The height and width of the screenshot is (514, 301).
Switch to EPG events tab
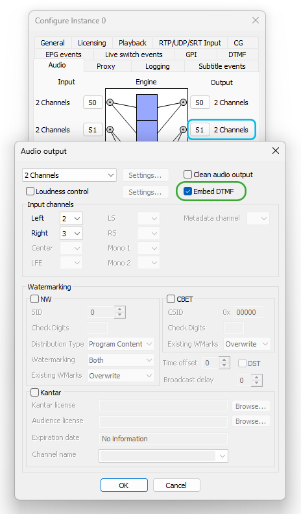64,55
